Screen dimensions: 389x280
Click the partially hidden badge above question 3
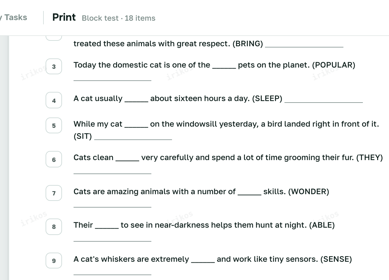[54, 38]
